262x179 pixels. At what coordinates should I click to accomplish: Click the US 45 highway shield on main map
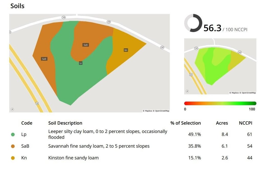[x=37, y=103]
